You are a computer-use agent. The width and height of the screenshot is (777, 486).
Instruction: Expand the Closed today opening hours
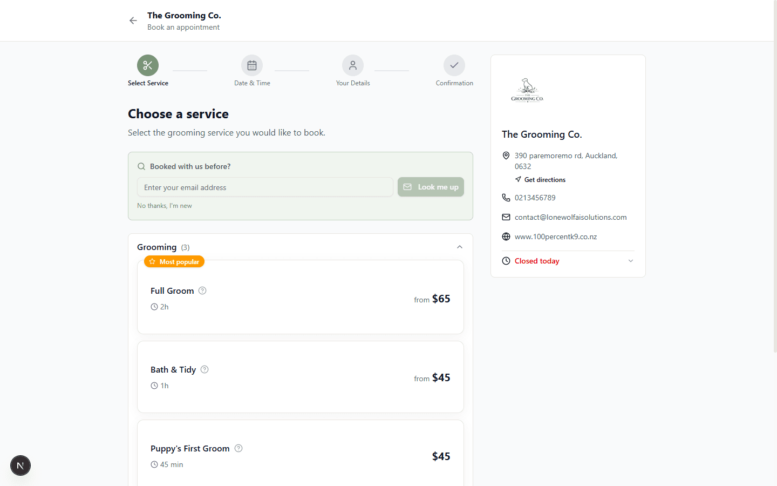click(630, 261)
